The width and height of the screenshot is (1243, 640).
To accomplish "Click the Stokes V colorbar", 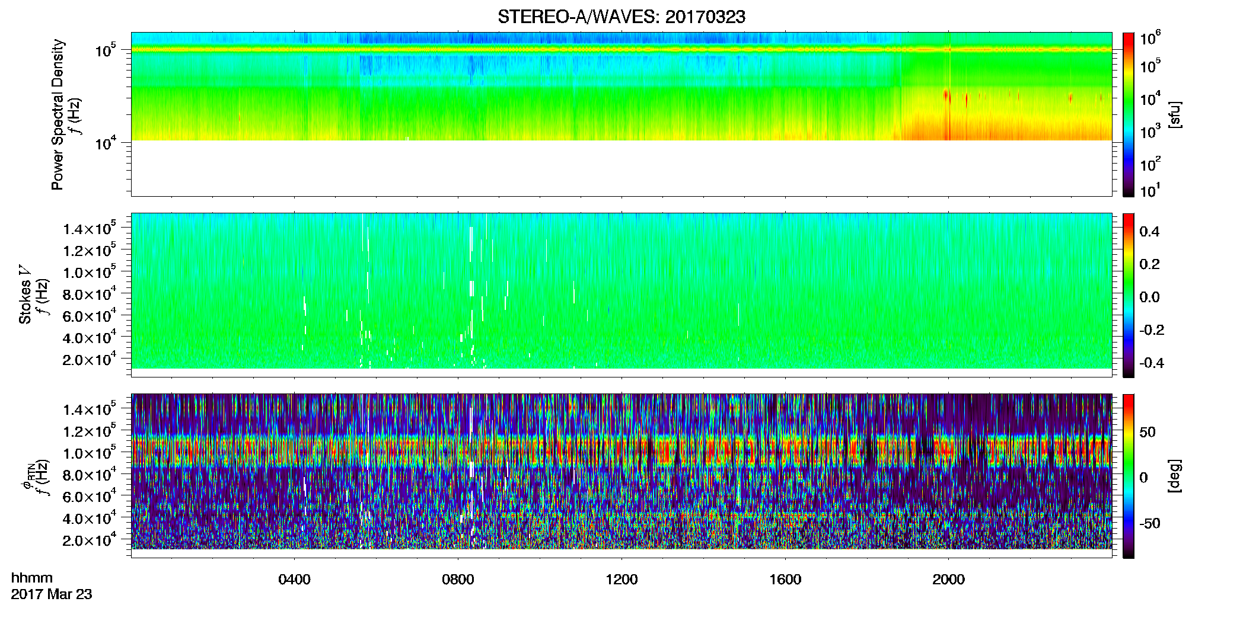I will (x=1129, y=295).
